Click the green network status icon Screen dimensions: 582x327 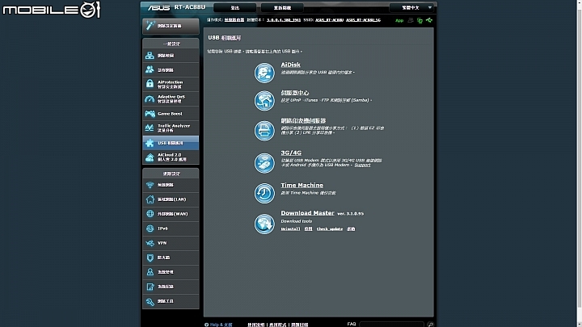[420, 20]
